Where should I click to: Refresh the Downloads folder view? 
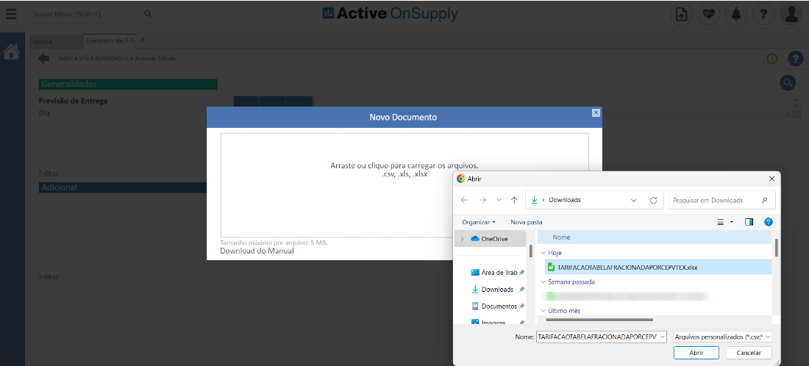click(x=653, y=200)
